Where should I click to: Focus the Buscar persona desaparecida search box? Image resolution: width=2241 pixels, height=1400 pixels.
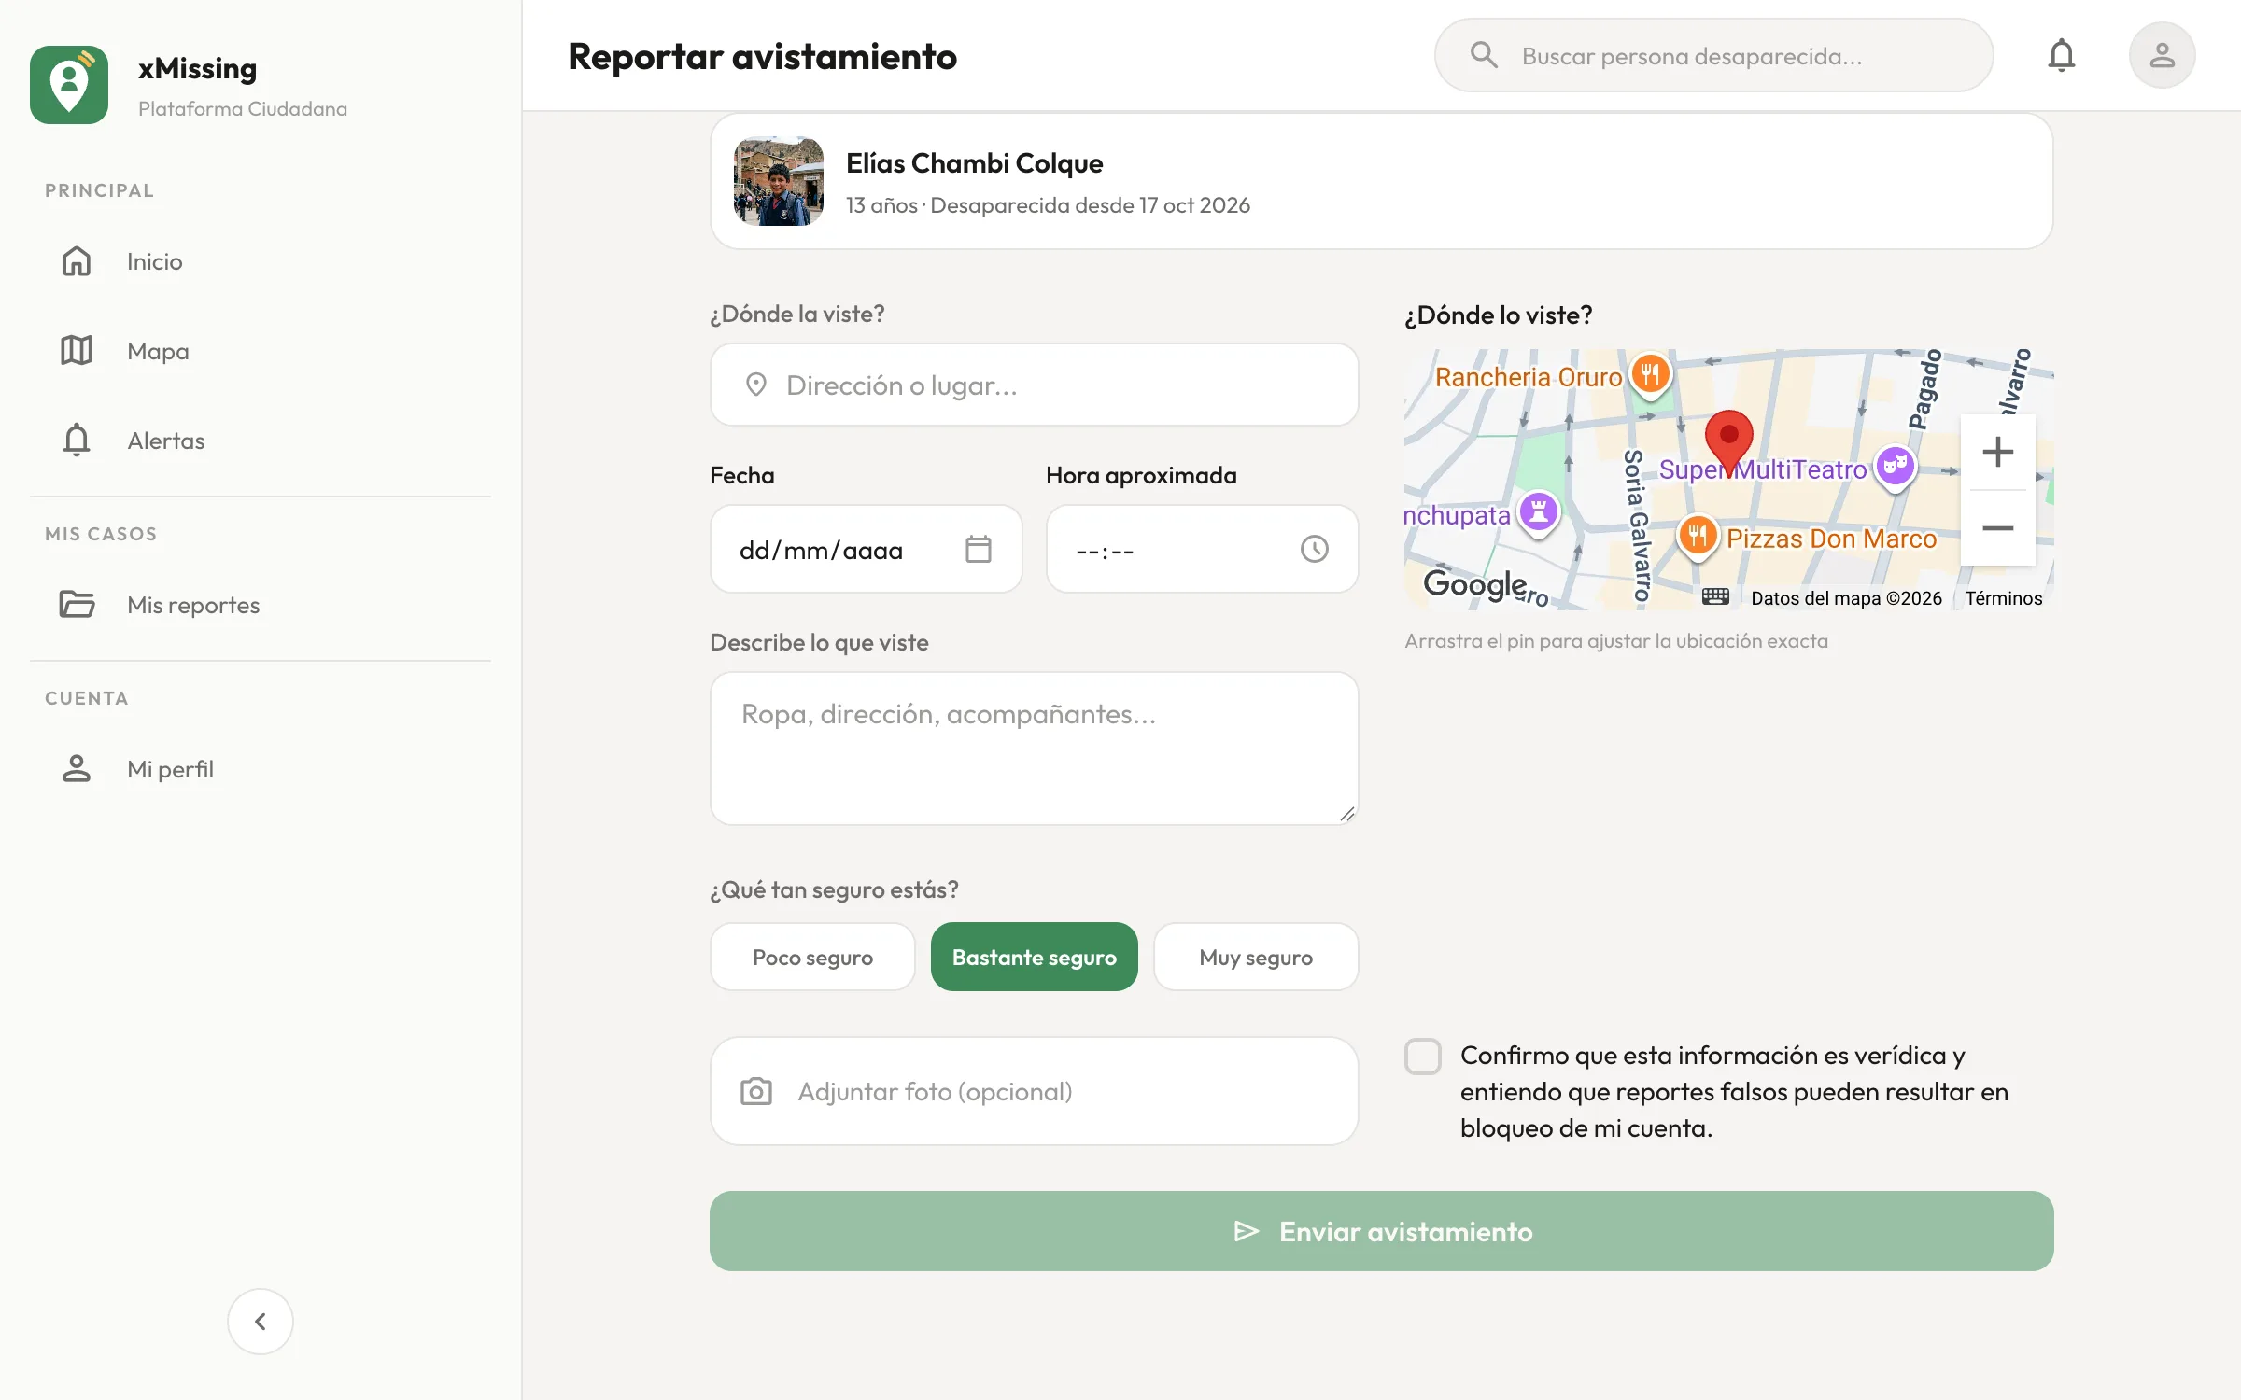coord(1713,55)
